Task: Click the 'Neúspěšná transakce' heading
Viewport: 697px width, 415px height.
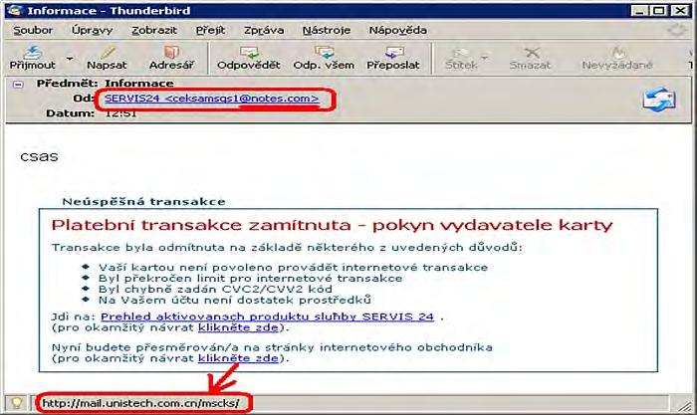Action: tap(143, 202)
